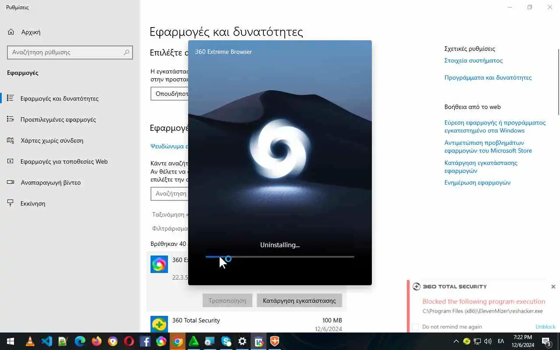Open Εφαρμογές για τοποθεσίες Web section
This screenshot has height=350, width=560.
(x=70, y=161)
